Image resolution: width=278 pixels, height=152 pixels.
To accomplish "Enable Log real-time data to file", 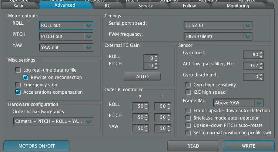I will 18,70.
